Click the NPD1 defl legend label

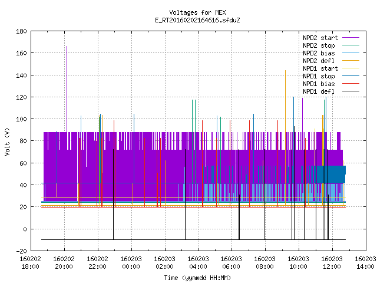click(319, 91)
